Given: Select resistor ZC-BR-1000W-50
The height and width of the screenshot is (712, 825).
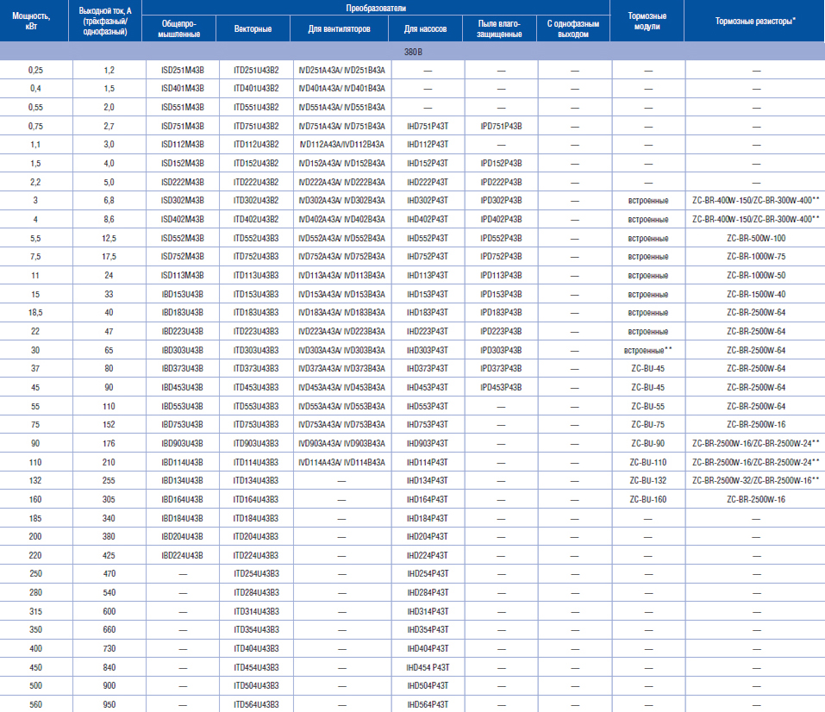Looking at the screenshot, I should point(756,275).
